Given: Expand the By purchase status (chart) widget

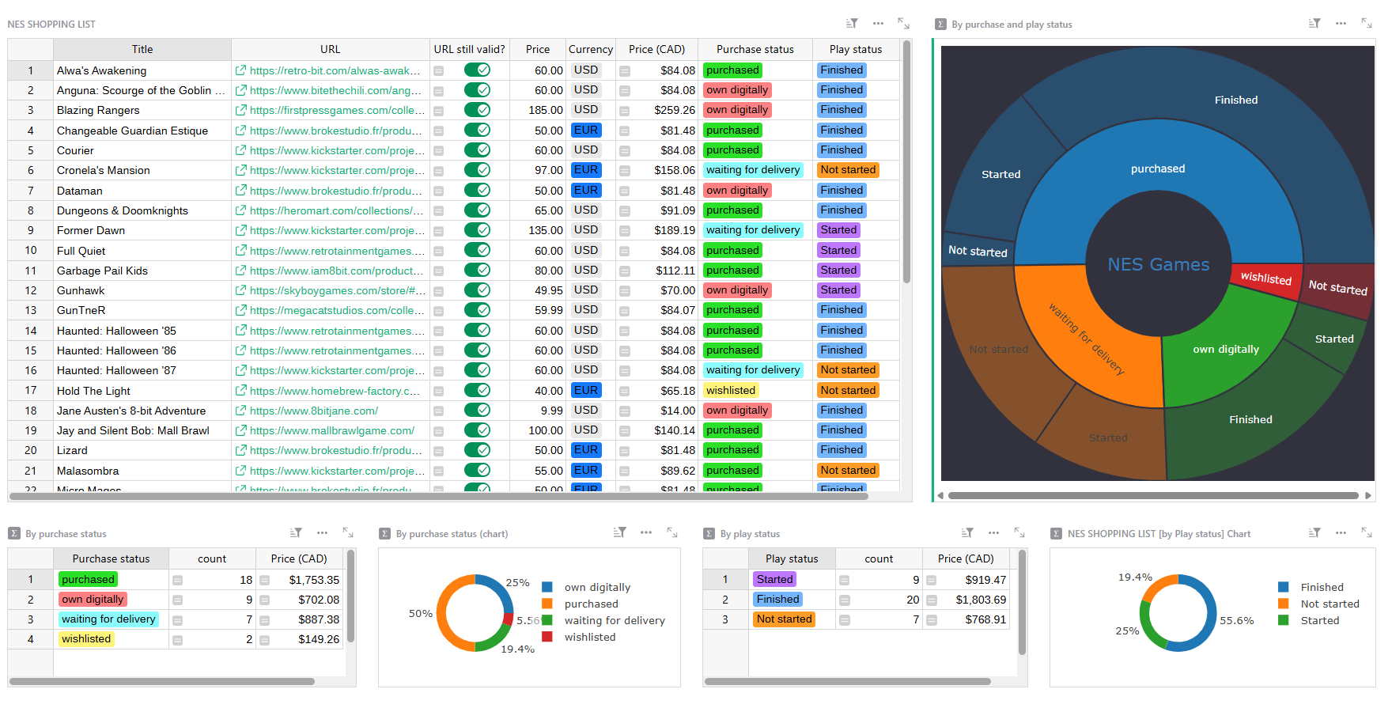Looking at the screenshot, I should [671, 533].
